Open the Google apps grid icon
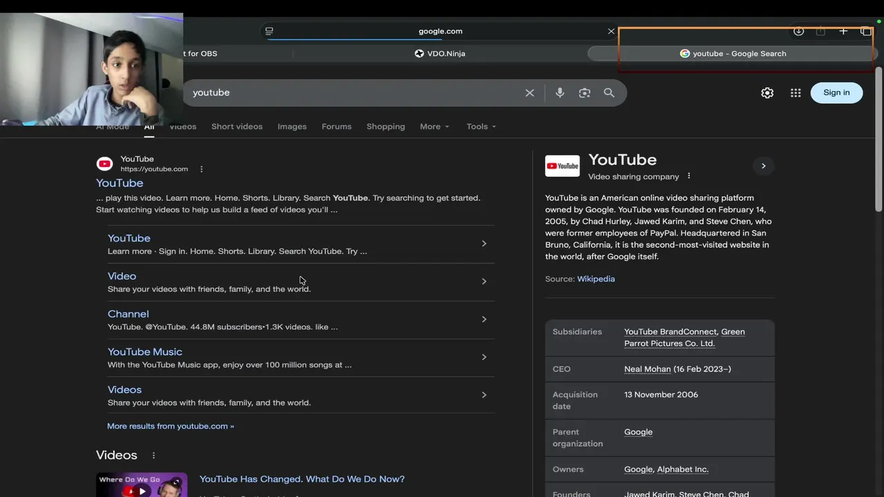The height and width of the screenshot is (497, 884). point(796,92)
